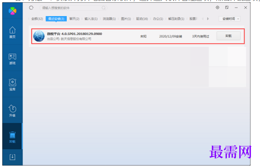Click 卸载 button for 微税平台
The image size is (260, 166).
tap(228, 36)
